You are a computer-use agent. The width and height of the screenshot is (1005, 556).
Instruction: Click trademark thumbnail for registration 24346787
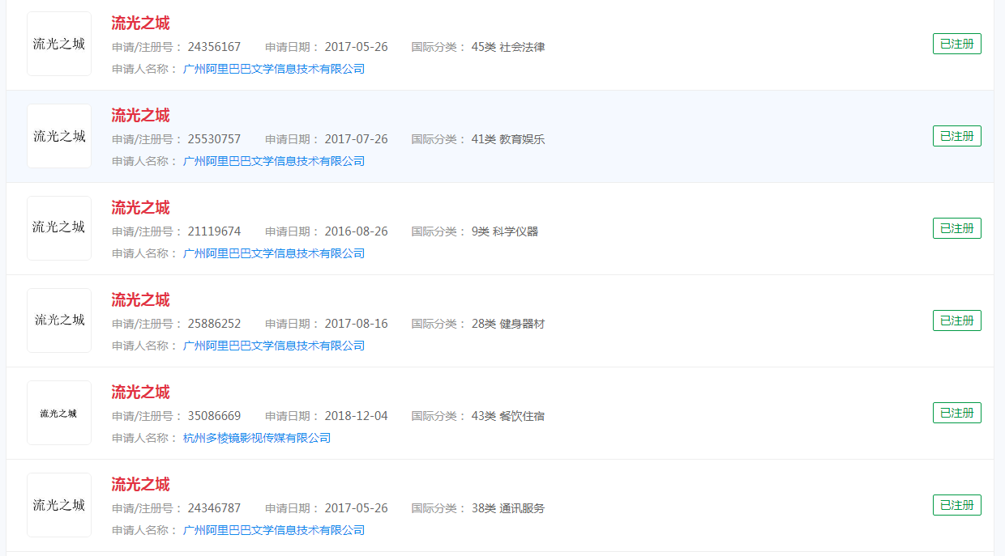(59, 505)
